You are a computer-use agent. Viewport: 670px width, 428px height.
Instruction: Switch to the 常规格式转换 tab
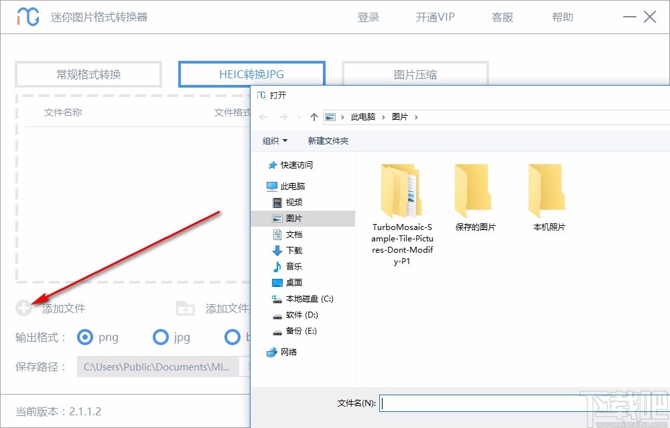88,74
